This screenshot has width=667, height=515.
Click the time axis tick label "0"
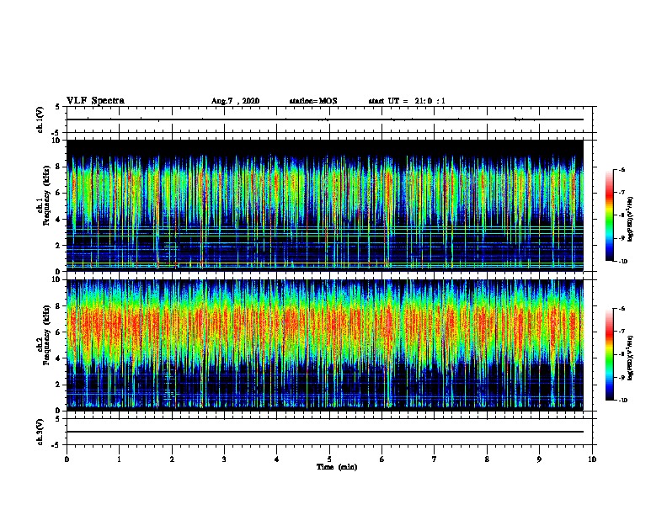click(67, 459)
